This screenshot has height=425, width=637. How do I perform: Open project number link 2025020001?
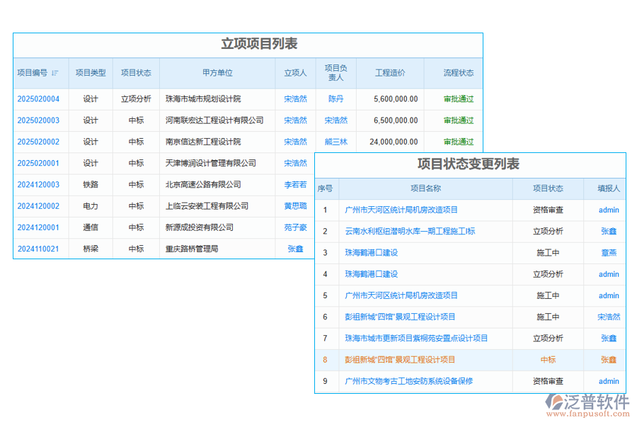pos(38,163)
